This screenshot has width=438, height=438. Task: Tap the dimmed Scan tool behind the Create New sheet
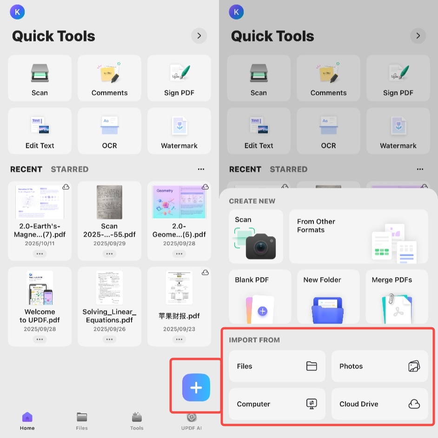coord(259,78)
